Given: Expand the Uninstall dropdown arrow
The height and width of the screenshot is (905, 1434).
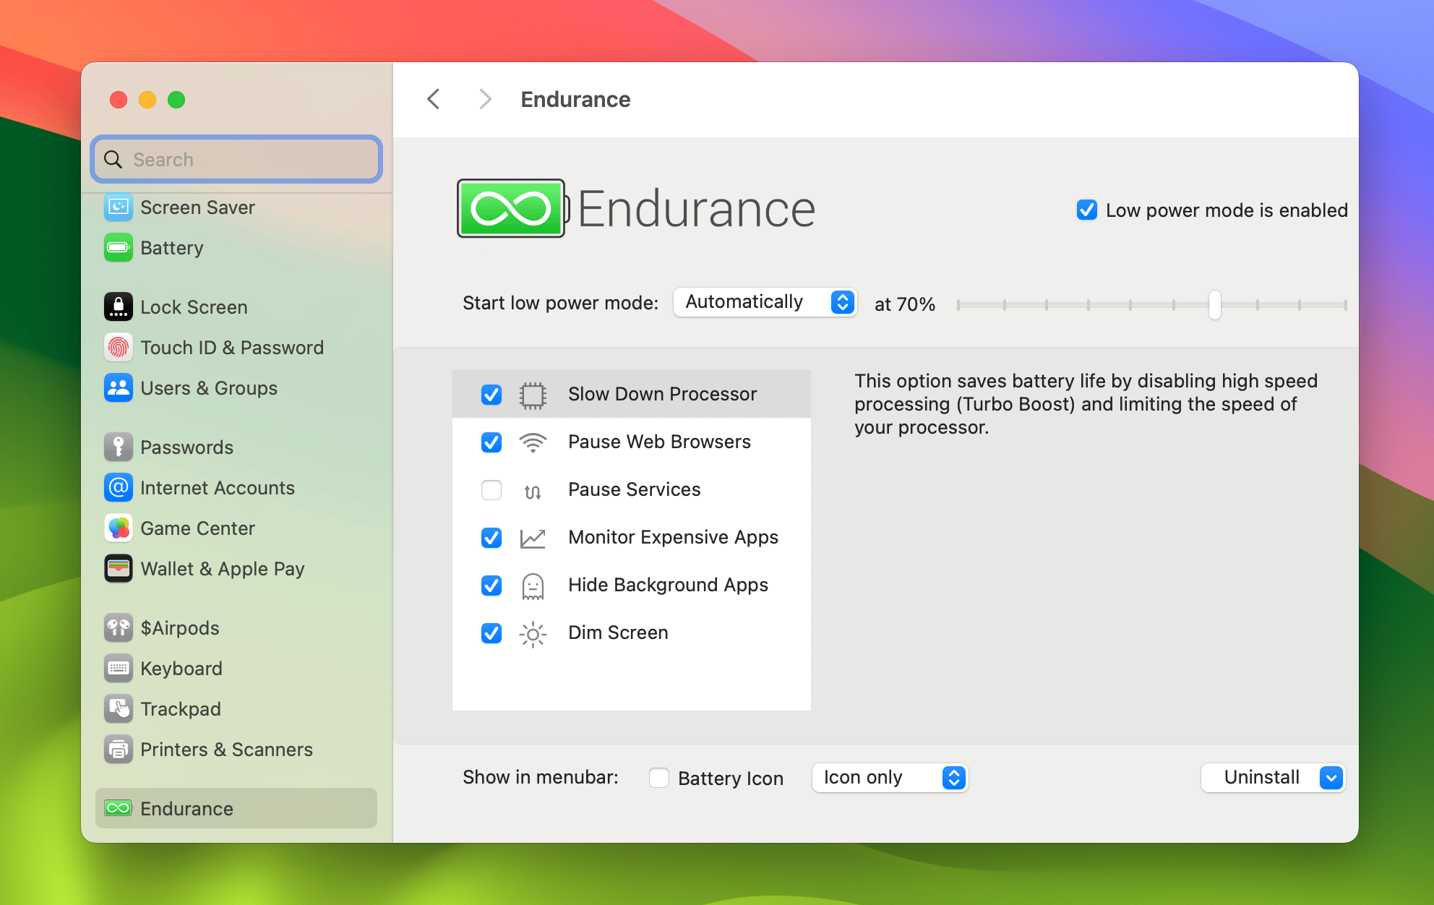Looking at the screenshot, I should point(1331,778).
